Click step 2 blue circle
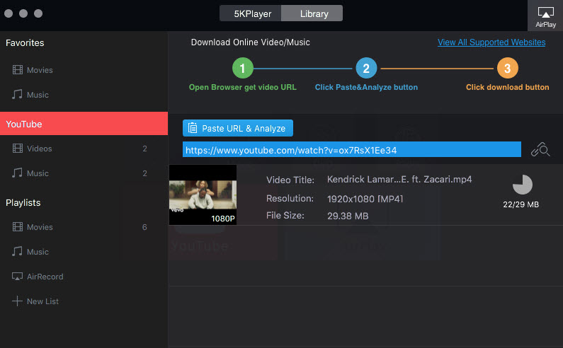Screen dimensions: 563x348 click(366, 68)
